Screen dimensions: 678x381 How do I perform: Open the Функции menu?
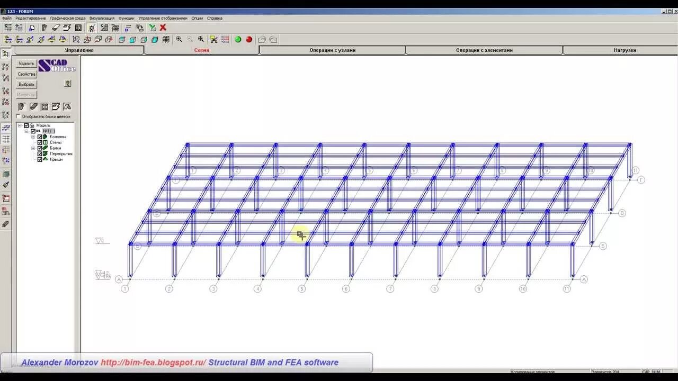pos(127,18)
